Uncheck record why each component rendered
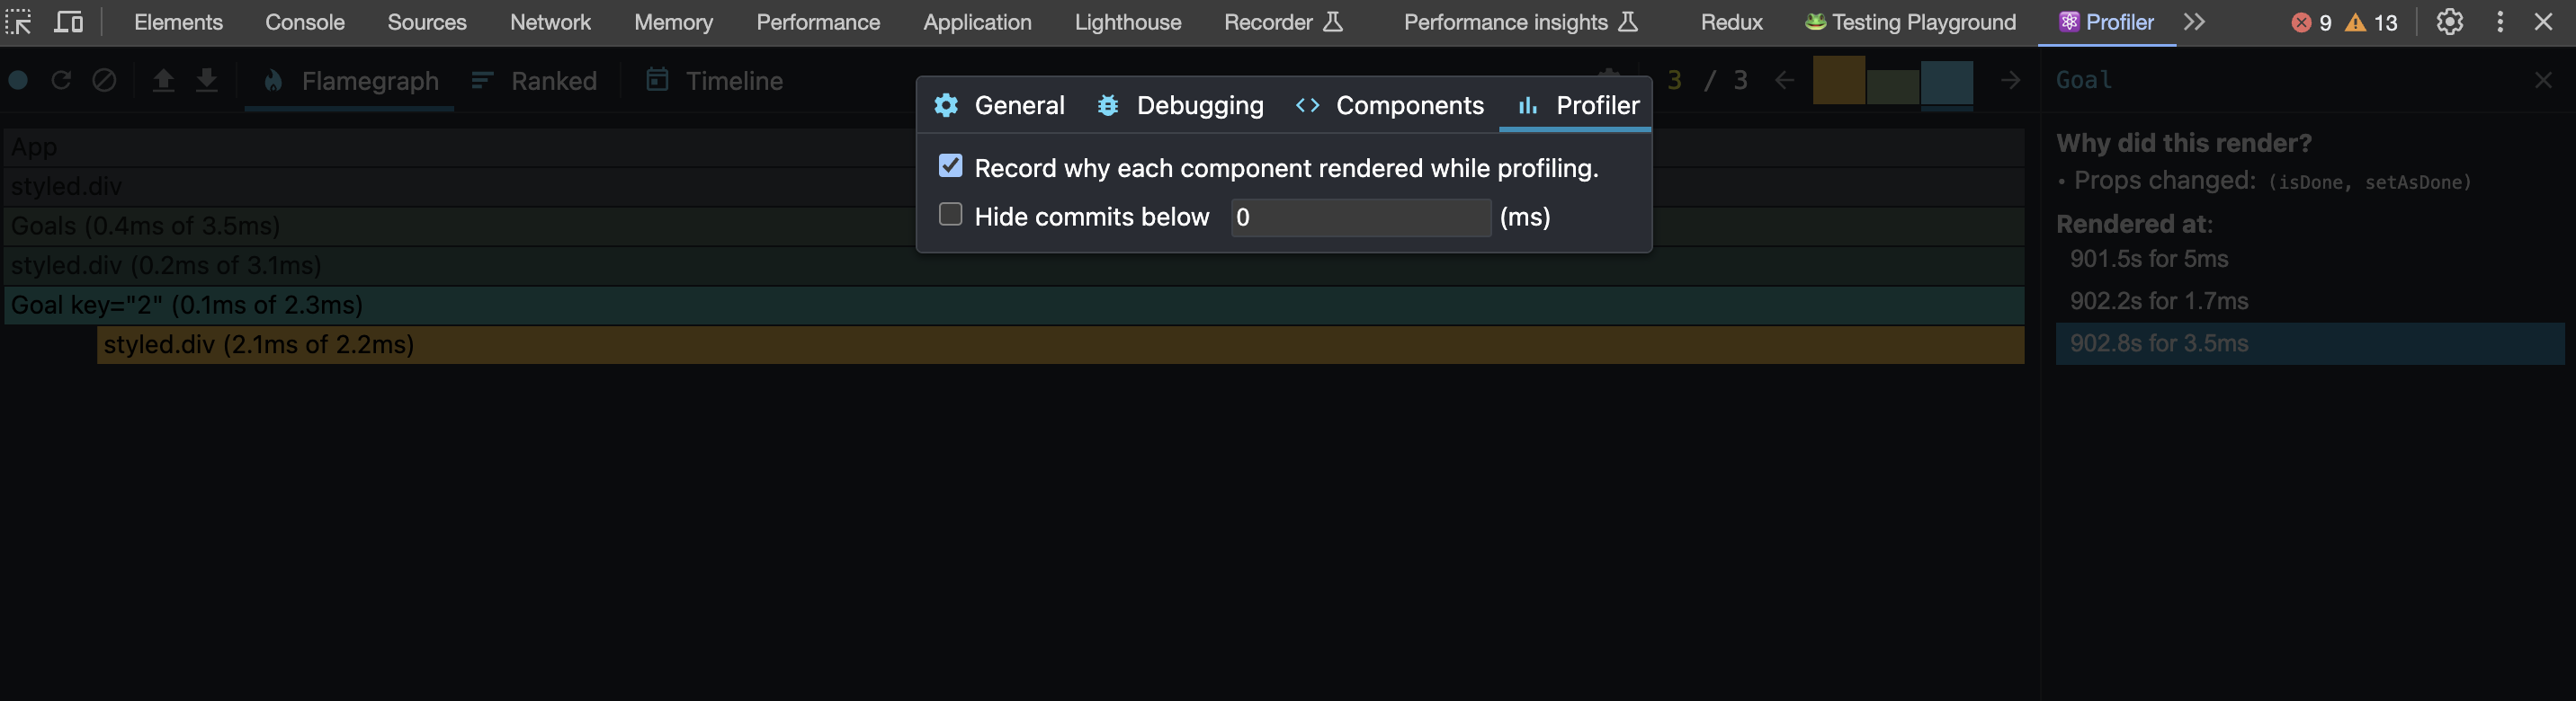The image size is (2576, 701). [950, 167]
